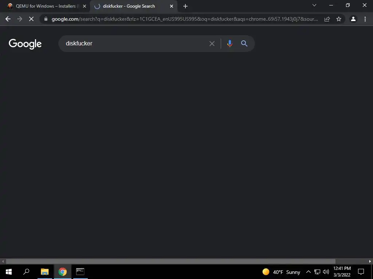Restore down the Chrome window

coord(348,5)
